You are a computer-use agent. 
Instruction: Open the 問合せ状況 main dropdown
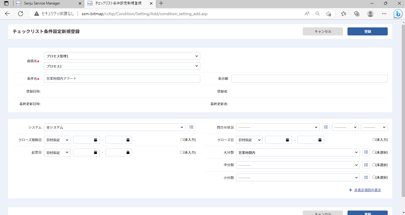[278, 127]
